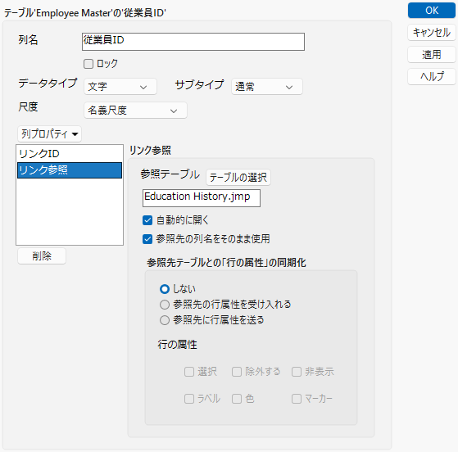Select リンク参照 in the property list
Image resolution: width=458 pixels, height=452 pixels.
70,170
